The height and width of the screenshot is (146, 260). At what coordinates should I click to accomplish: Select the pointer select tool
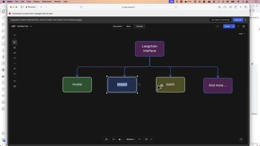click(x=15, y=42)
